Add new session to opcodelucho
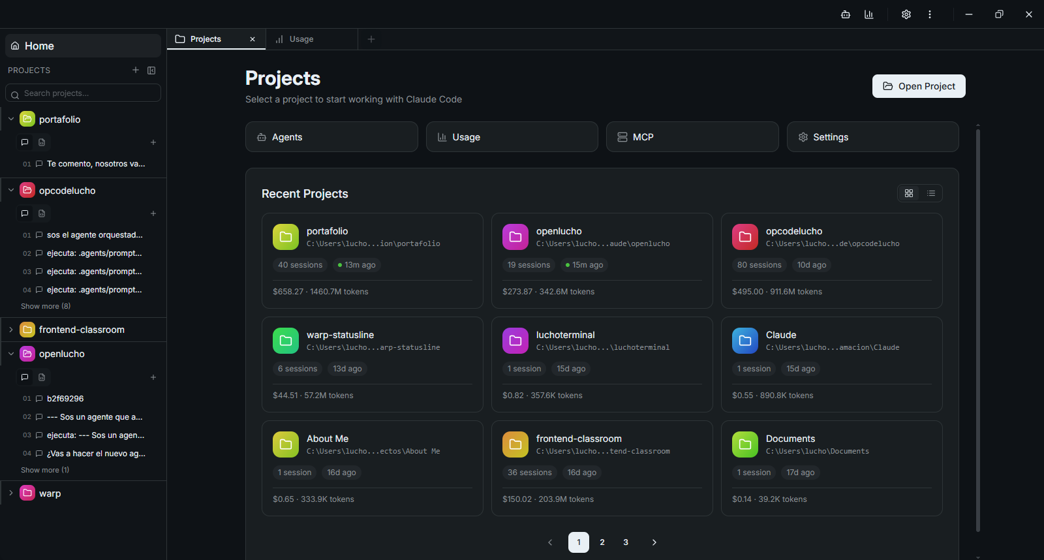Viewport: 1044px width, 560px height. pyautogui.click(x=153, y=213)
